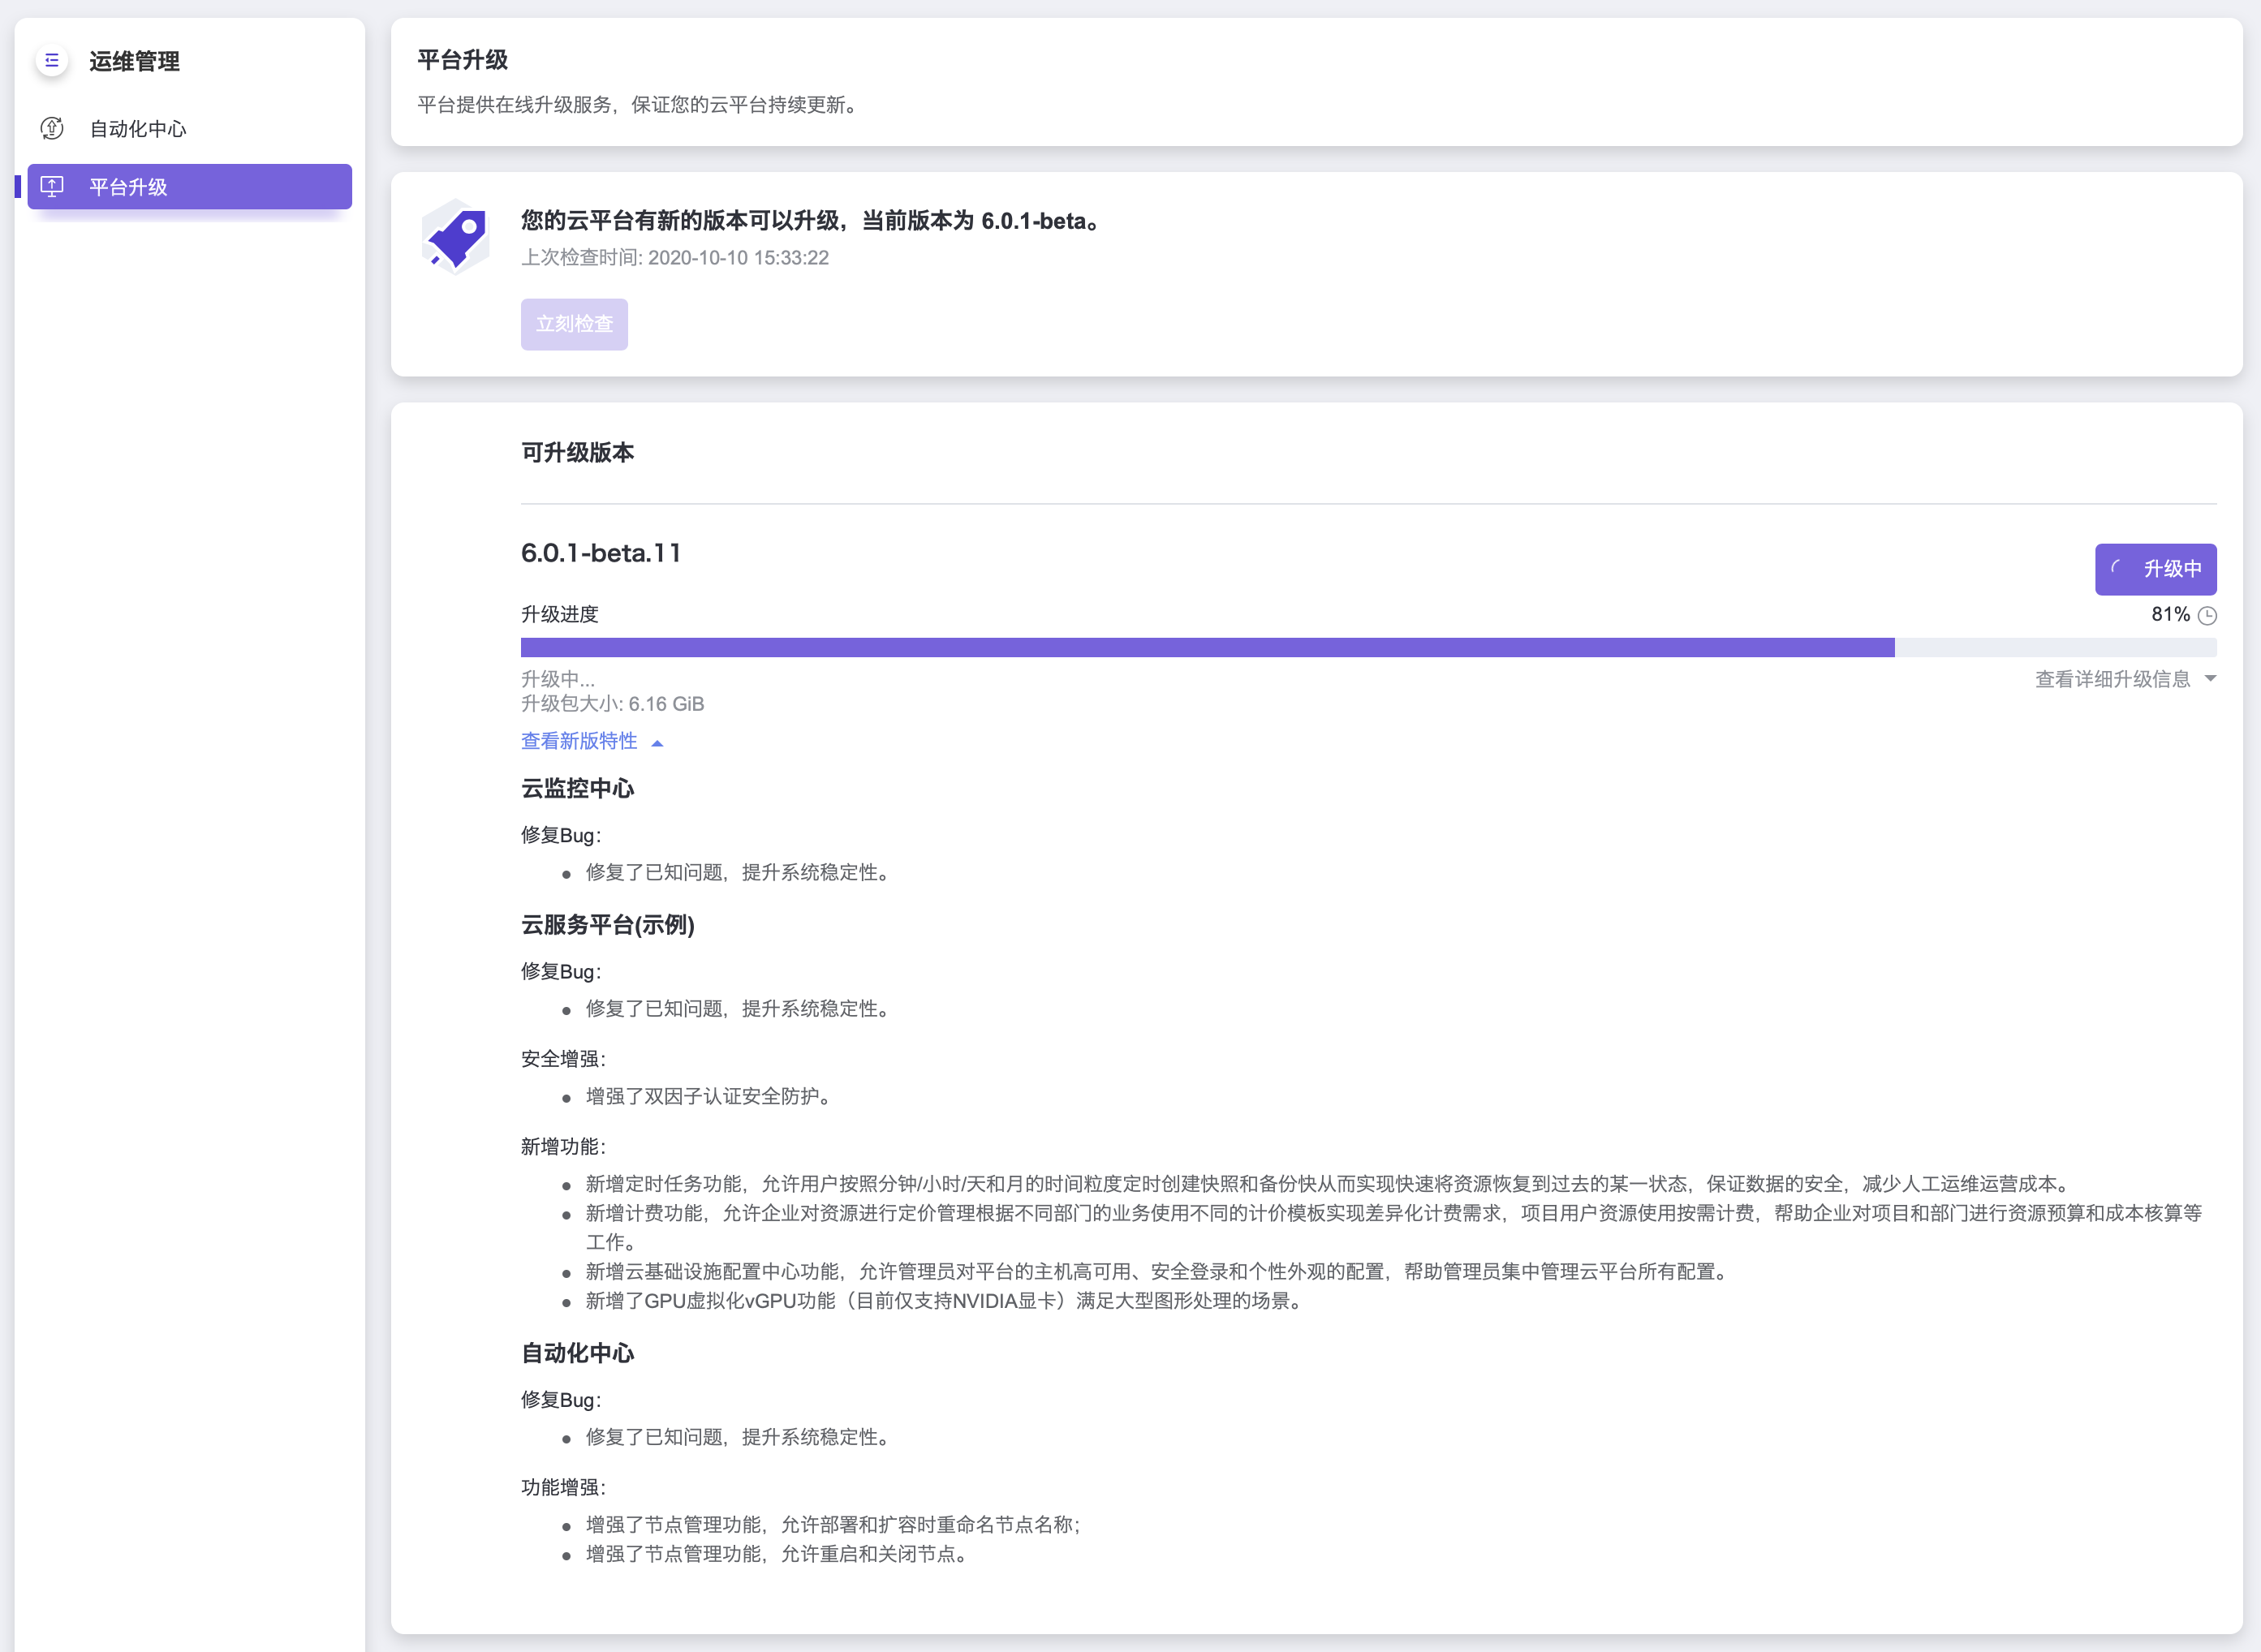Image resolution: width=2261 pixels, height=1652 pixels.
Task: Click the 运维管理 sidebar header
Action: tap(134, 62)
